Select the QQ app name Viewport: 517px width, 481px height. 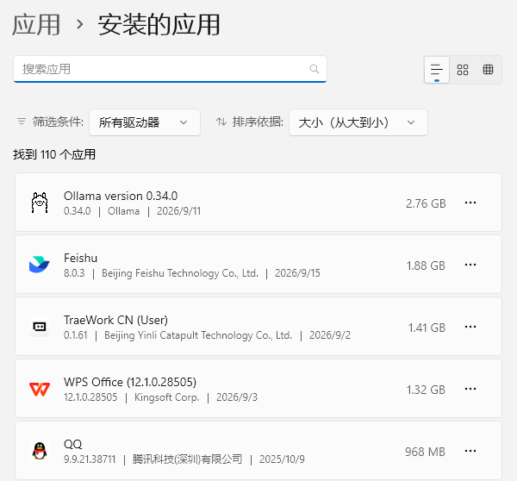click(x=72, y=444)
